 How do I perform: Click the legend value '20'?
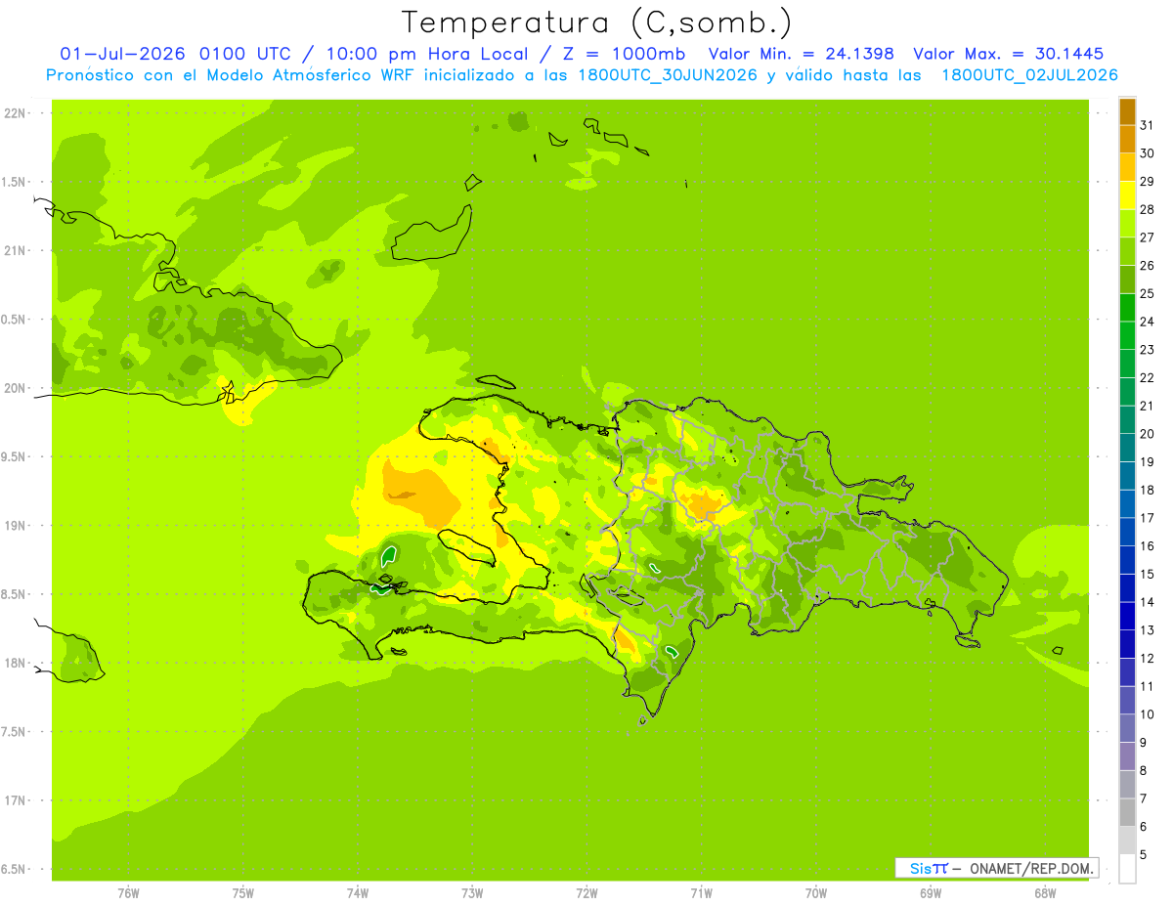[1148, 434]
